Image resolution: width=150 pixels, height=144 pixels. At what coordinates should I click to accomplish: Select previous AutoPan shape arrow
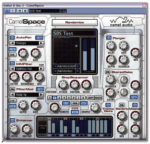tap(13, 43)
